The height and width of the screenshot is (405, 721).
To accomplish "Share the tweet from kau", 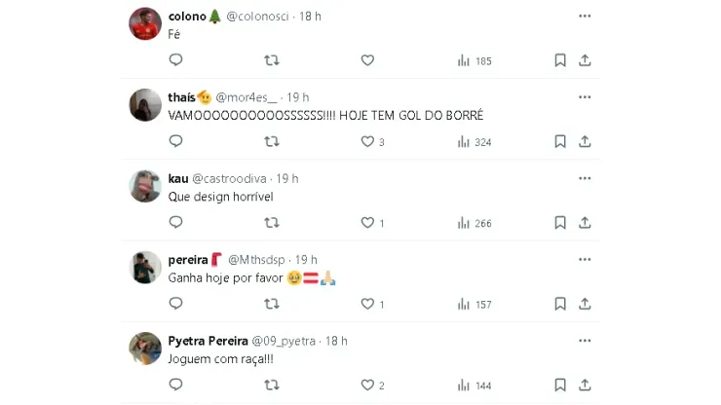I will tap(585, 223).
